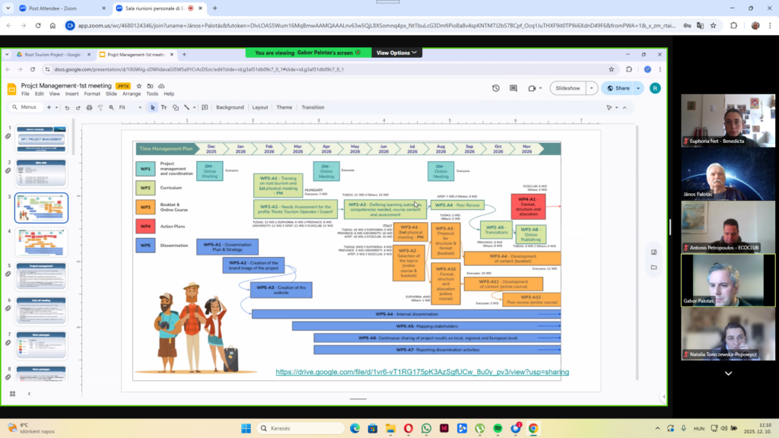Open the Arrange menu

132,94
